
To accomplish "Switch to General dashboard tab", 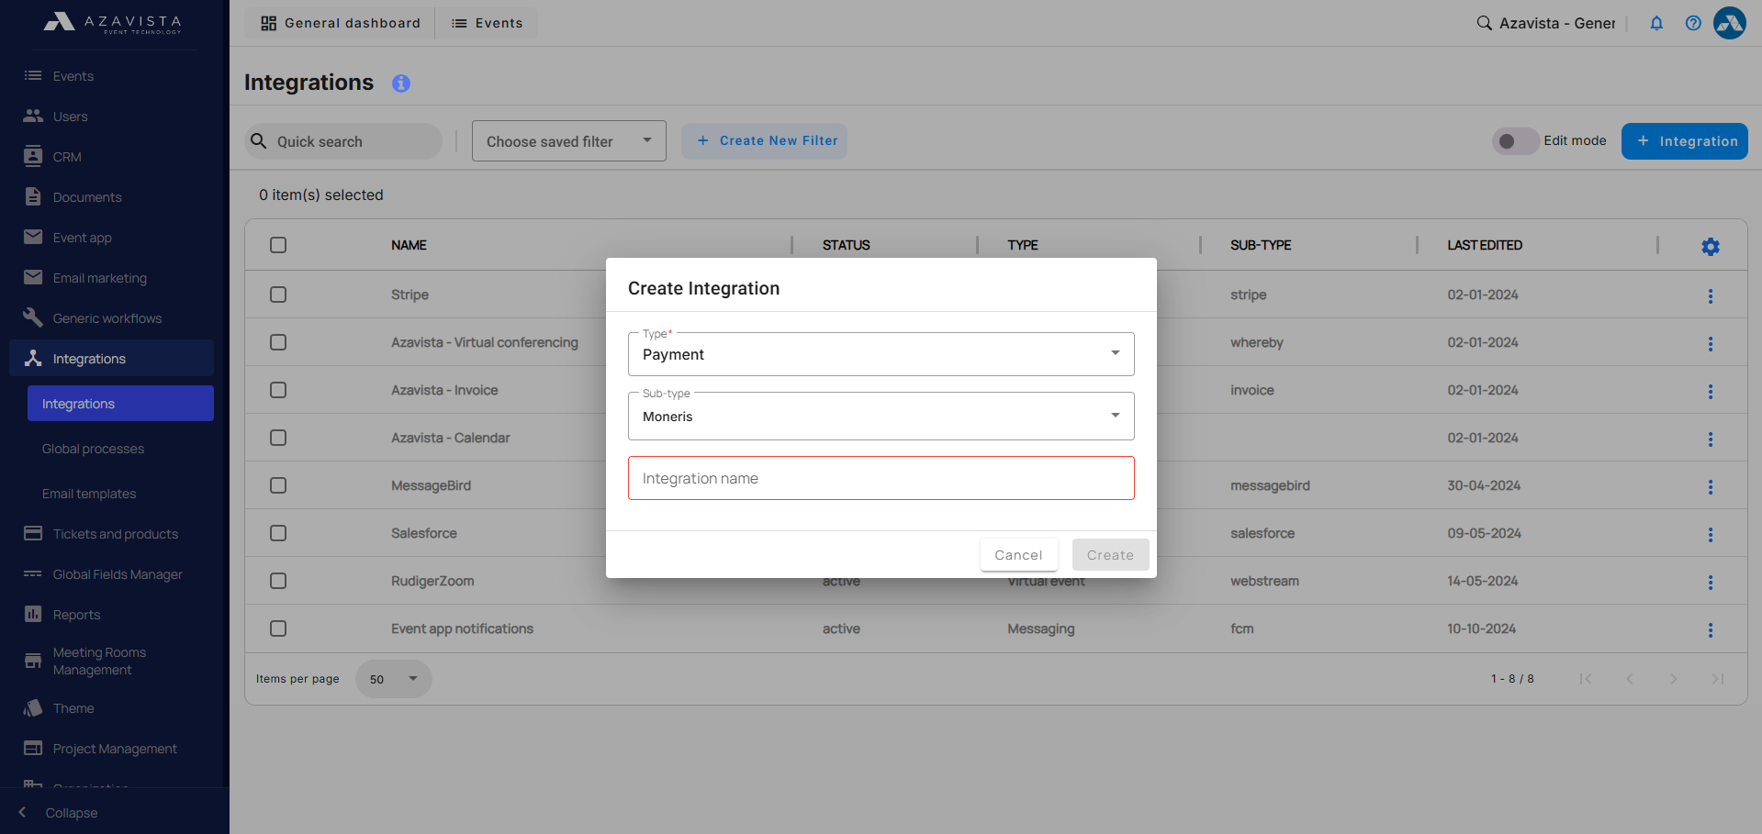I will click(341, 23).
